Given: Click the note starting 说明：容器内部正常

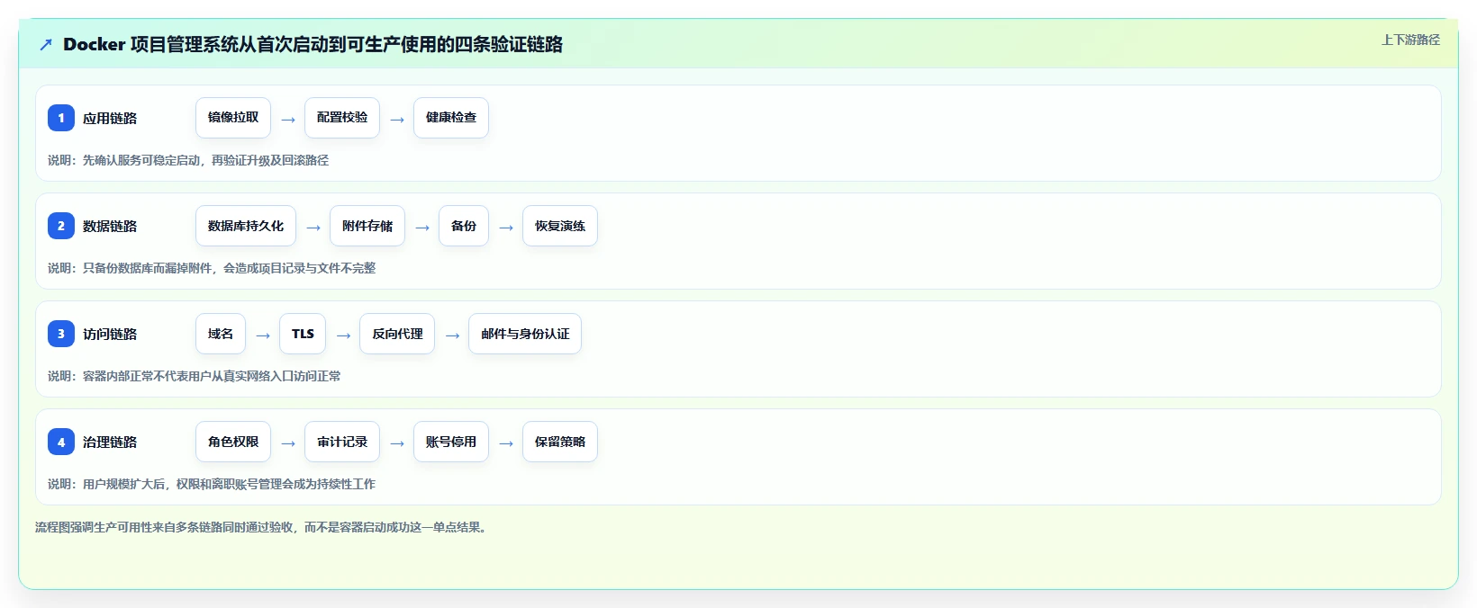Looking at the screenshot, I should click(x=195, y=376).
